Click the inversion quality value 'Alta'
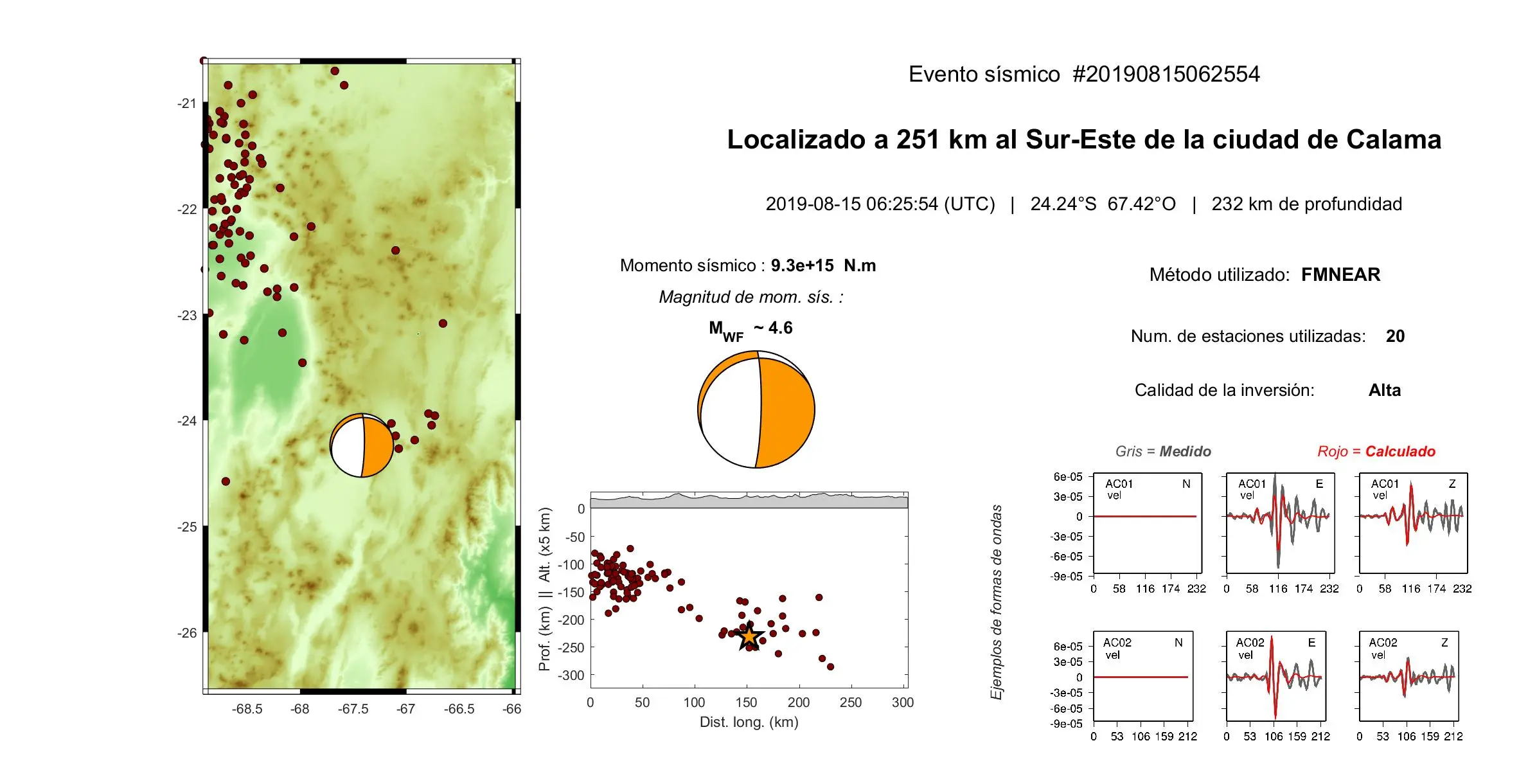1528x779 pixels. pos(1385,390)
